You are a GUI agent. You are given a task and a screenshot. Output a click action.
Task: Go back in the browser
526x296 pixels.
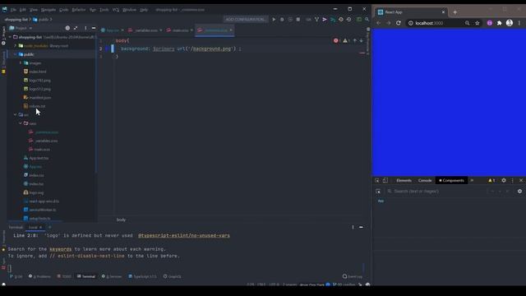click(378, 23)
